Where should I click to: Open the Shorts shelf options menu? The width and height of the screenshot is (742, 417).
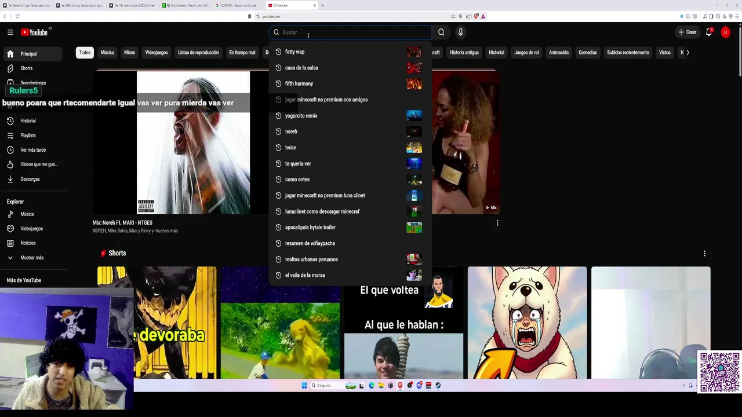(x=704, y=253)
